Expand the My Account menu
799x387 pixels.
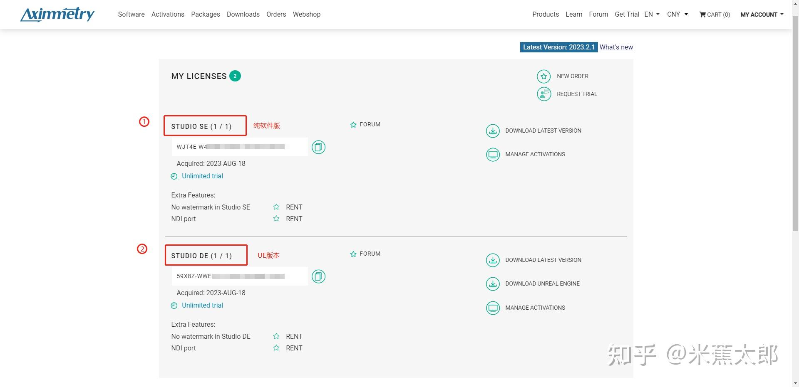click(x=762, y=15)
